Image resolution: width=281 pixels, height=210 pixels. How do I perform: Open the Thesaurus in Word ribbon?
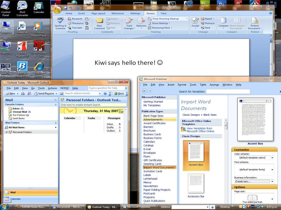tap(75, 23)
